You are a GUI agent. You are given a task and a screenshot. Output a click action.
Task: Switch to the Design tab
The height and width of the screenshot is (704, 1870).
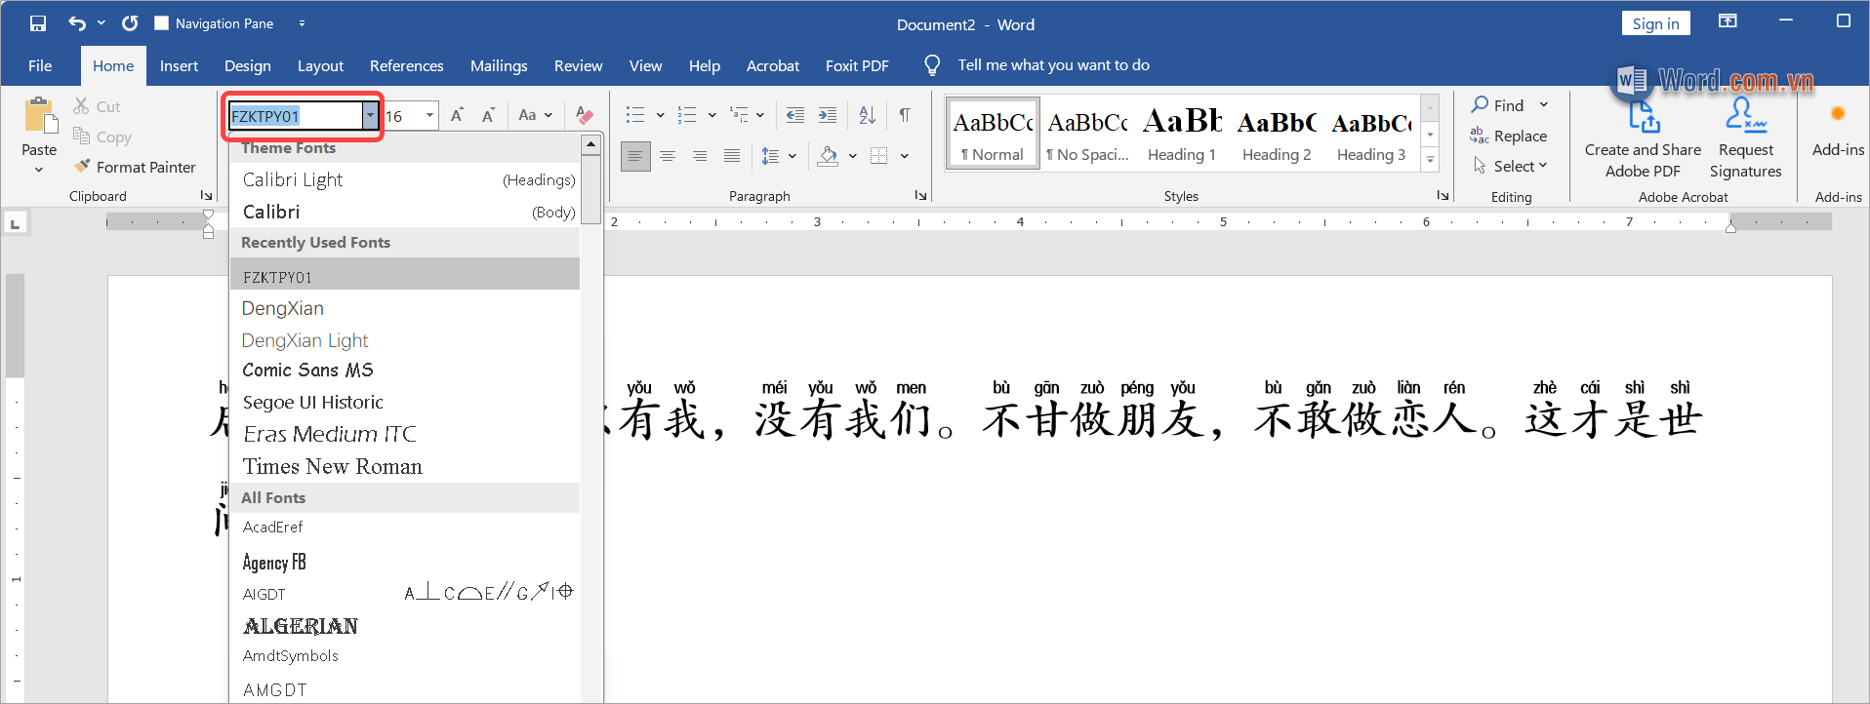pos(248,65)
